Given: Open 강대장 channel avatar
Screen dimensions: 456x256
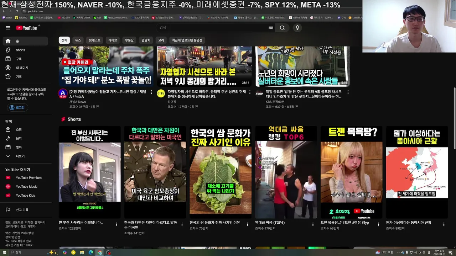Looking at the screenshot, I should (161, 94).
